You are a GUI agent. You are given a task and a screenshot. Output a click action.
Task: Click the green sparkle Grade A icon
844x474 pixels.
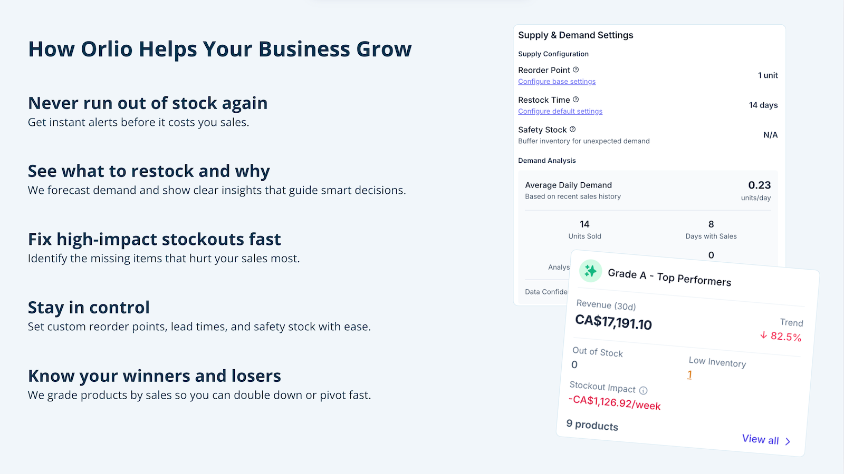[x=591, y=271]
